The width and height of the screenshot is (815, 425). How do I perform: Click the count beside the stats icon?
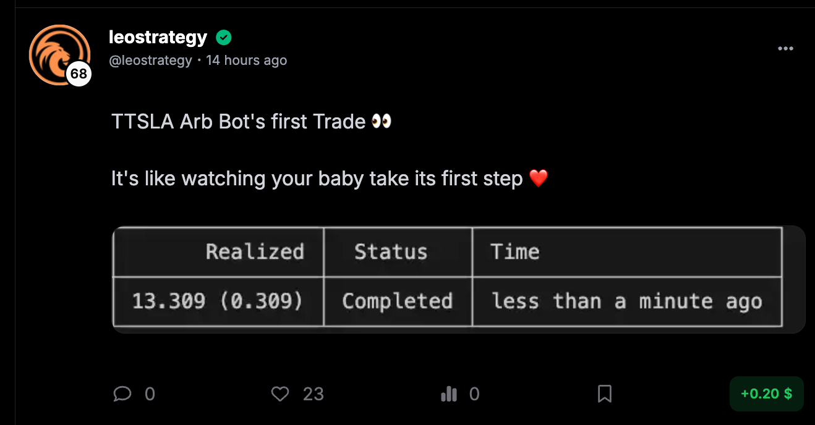tap(474, 394)
